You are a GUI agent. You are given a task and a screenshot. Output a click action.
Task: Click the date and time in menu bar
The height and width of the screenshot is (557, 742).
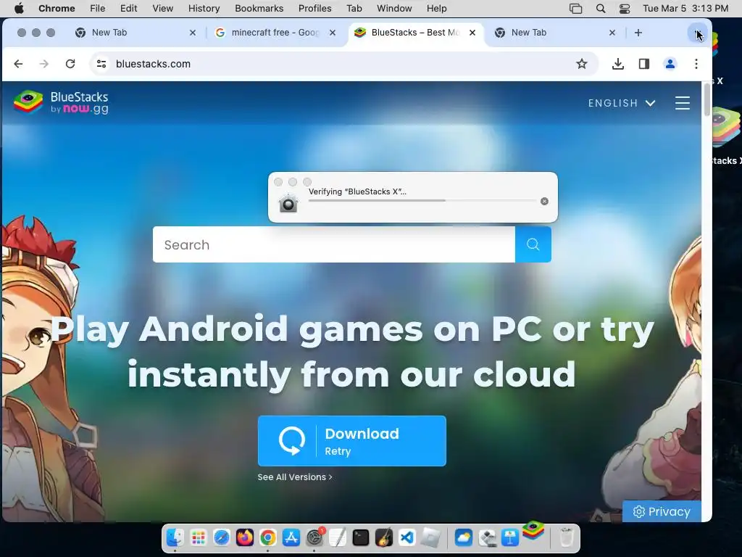(685, 9)
